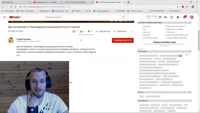Click the red extension icon in the browser toolbar
Screen dimensions: 200x113
[183, 7]
